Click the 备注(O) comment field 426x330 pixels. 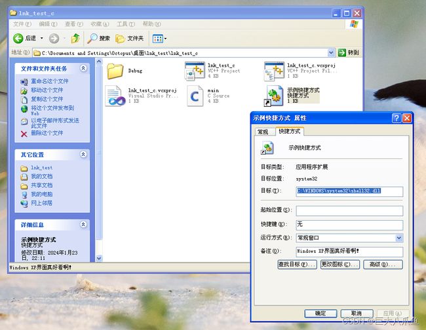(x=349, y=251)
